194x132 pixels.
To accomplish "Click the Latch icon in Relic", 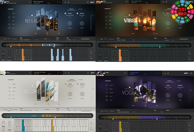I will (x=91, y=52).
